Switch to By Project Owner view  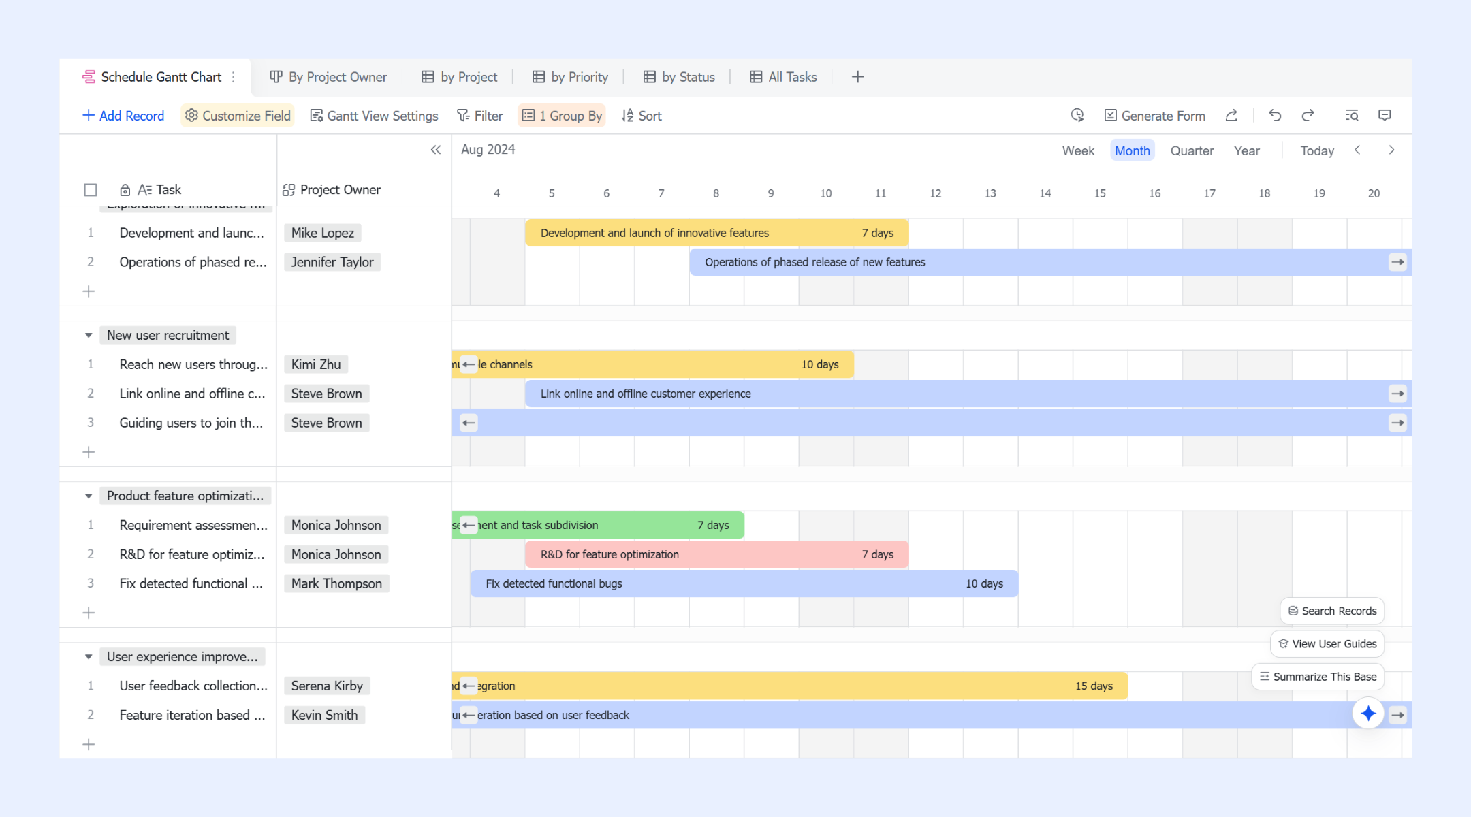tap(328, 77)
